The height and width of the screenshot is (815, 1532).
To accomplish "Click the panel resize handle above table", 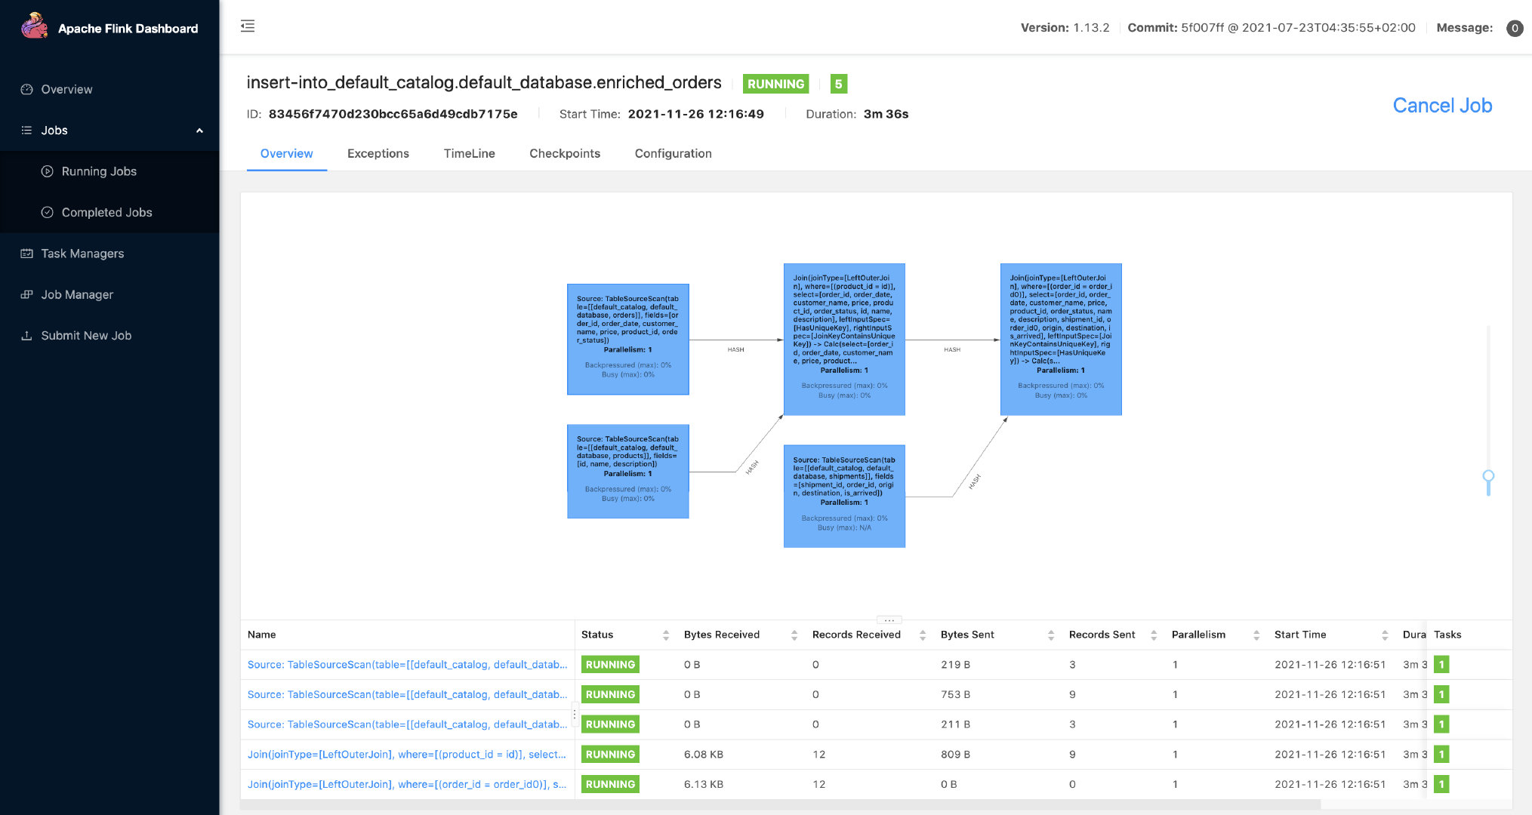I will [x=889, y=620].
